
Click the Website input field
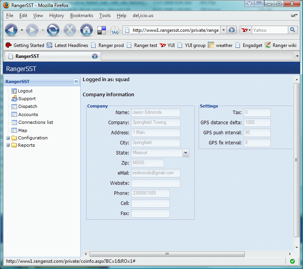click(156, 183)
